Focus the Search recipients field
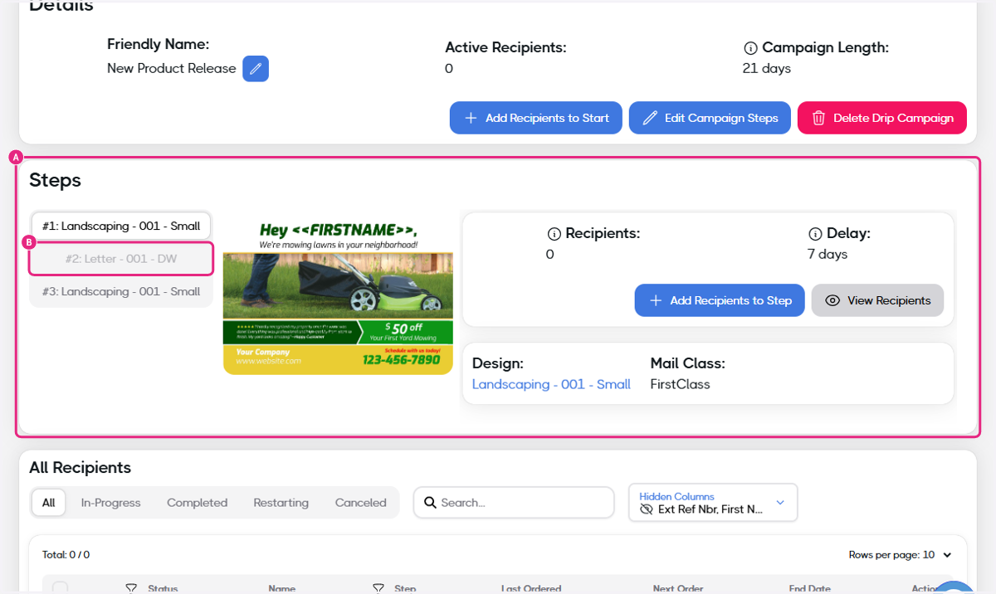Viewport: 996px width, 594px height. click(514, 503)
